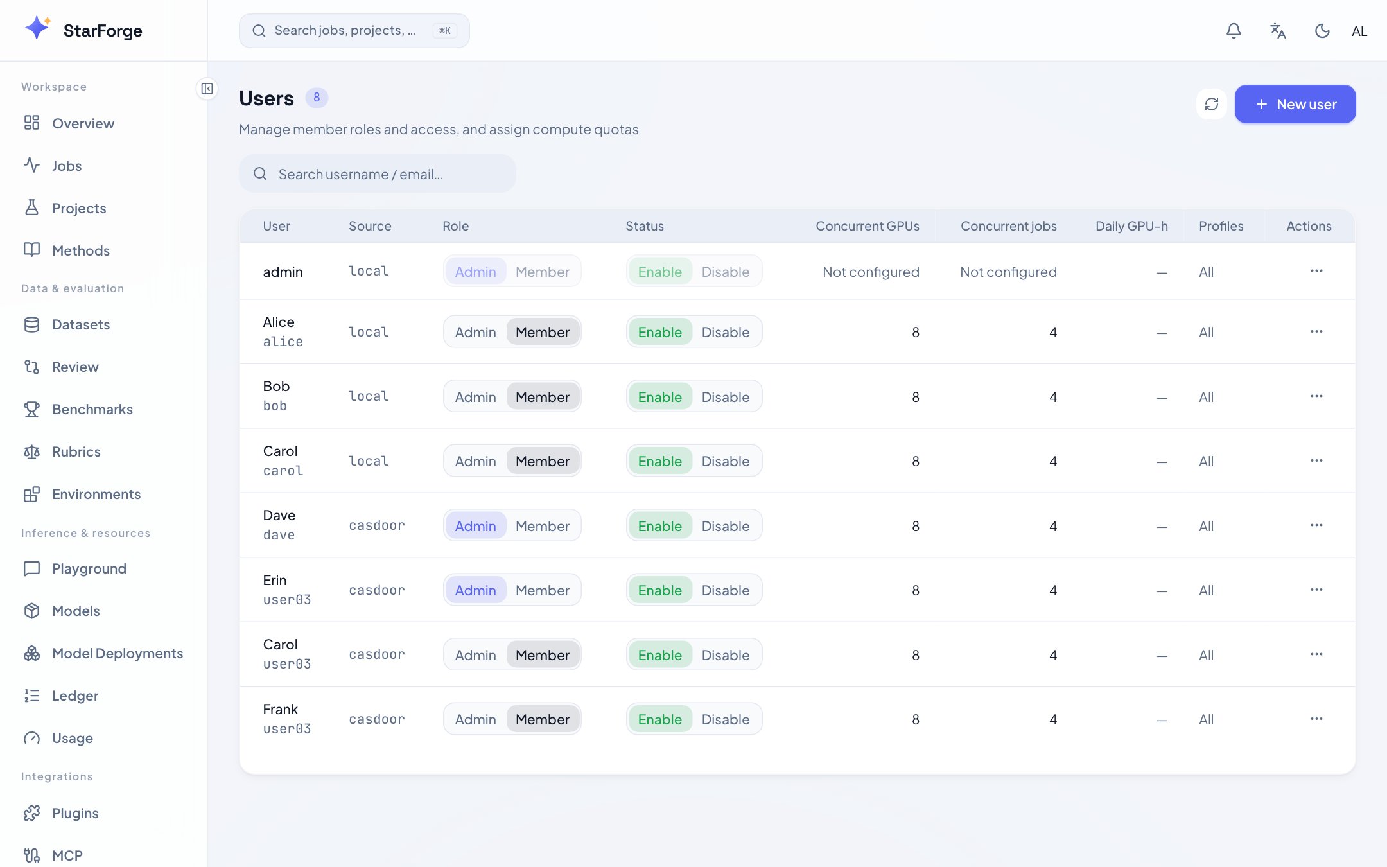Open actions menu for local Carol

[x=1316, y=461]
